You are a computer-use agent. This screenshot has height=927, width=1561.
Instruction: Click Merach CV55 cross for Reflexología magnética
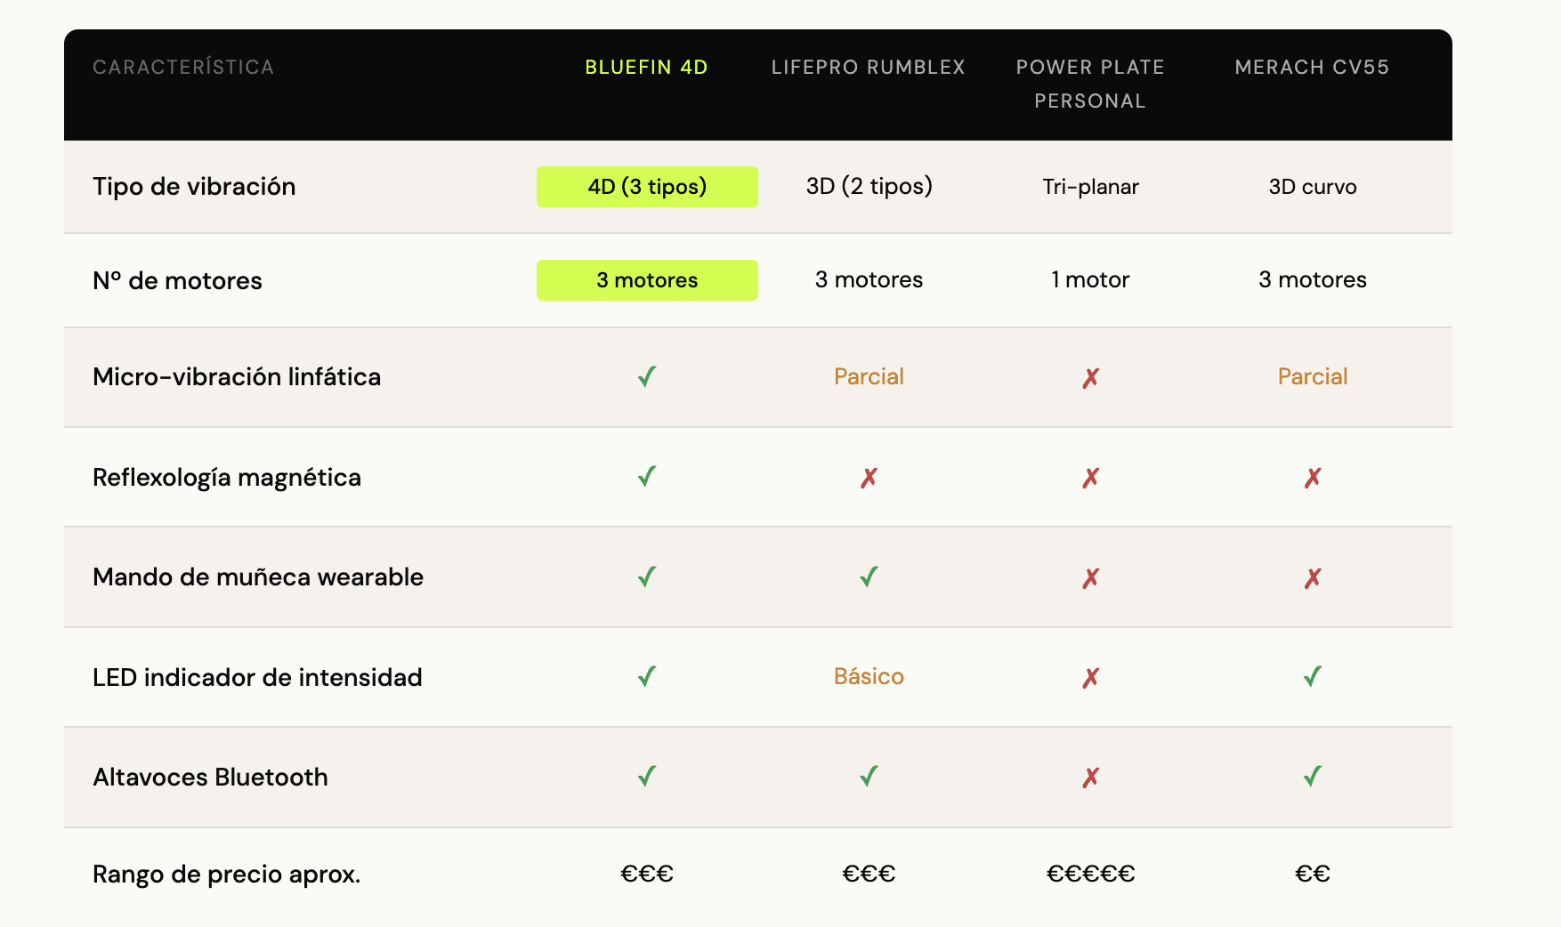click(x=1312, y=478)
